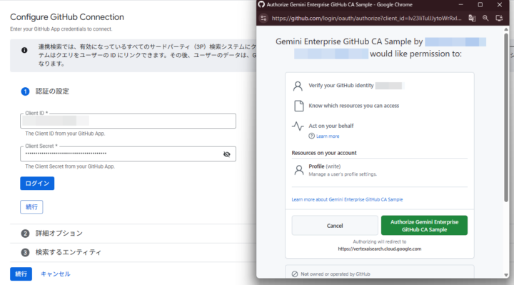
Task: Click the https://vertexaisearch.cloud.google.com redirect text
Action: 380,249
